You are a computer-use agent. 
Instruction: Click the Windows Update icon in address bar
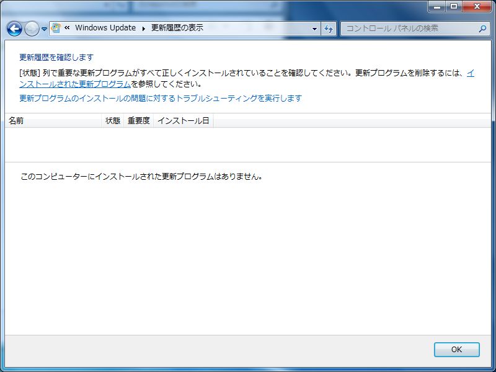coord(56,28)
